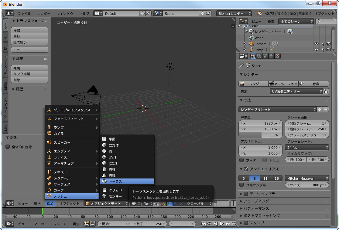Click the ミラー mirror button
This screenshot has width=339, height=230.
[30, 50]
